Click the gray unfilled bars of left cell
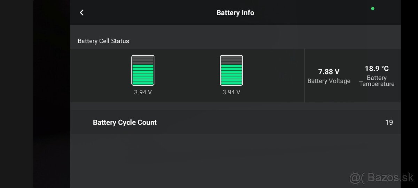Screen dimensions: 418x188 (143, 60)
